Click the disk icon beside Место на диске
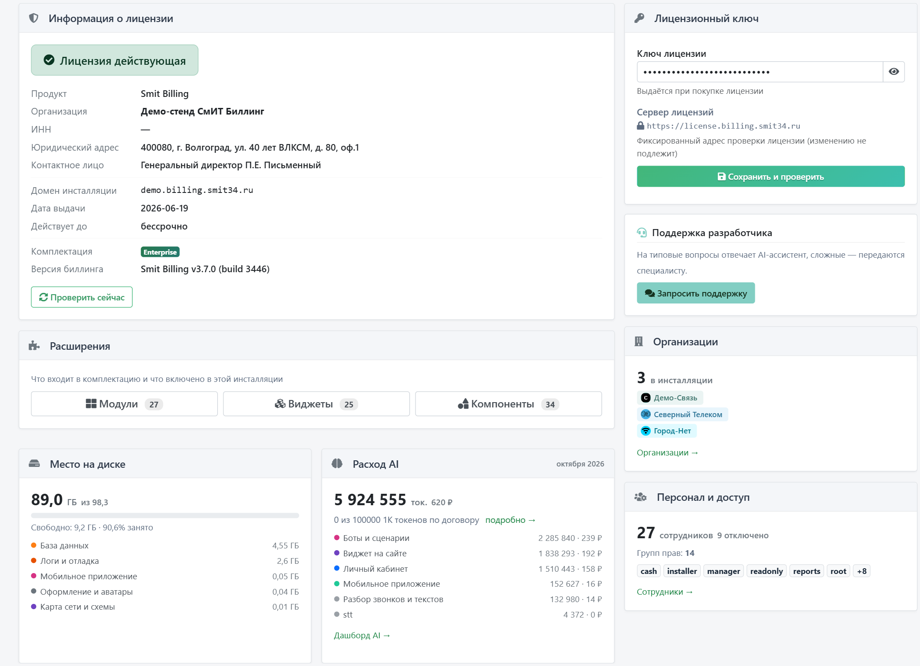920x666 pixels. click(x=34, y=464)
